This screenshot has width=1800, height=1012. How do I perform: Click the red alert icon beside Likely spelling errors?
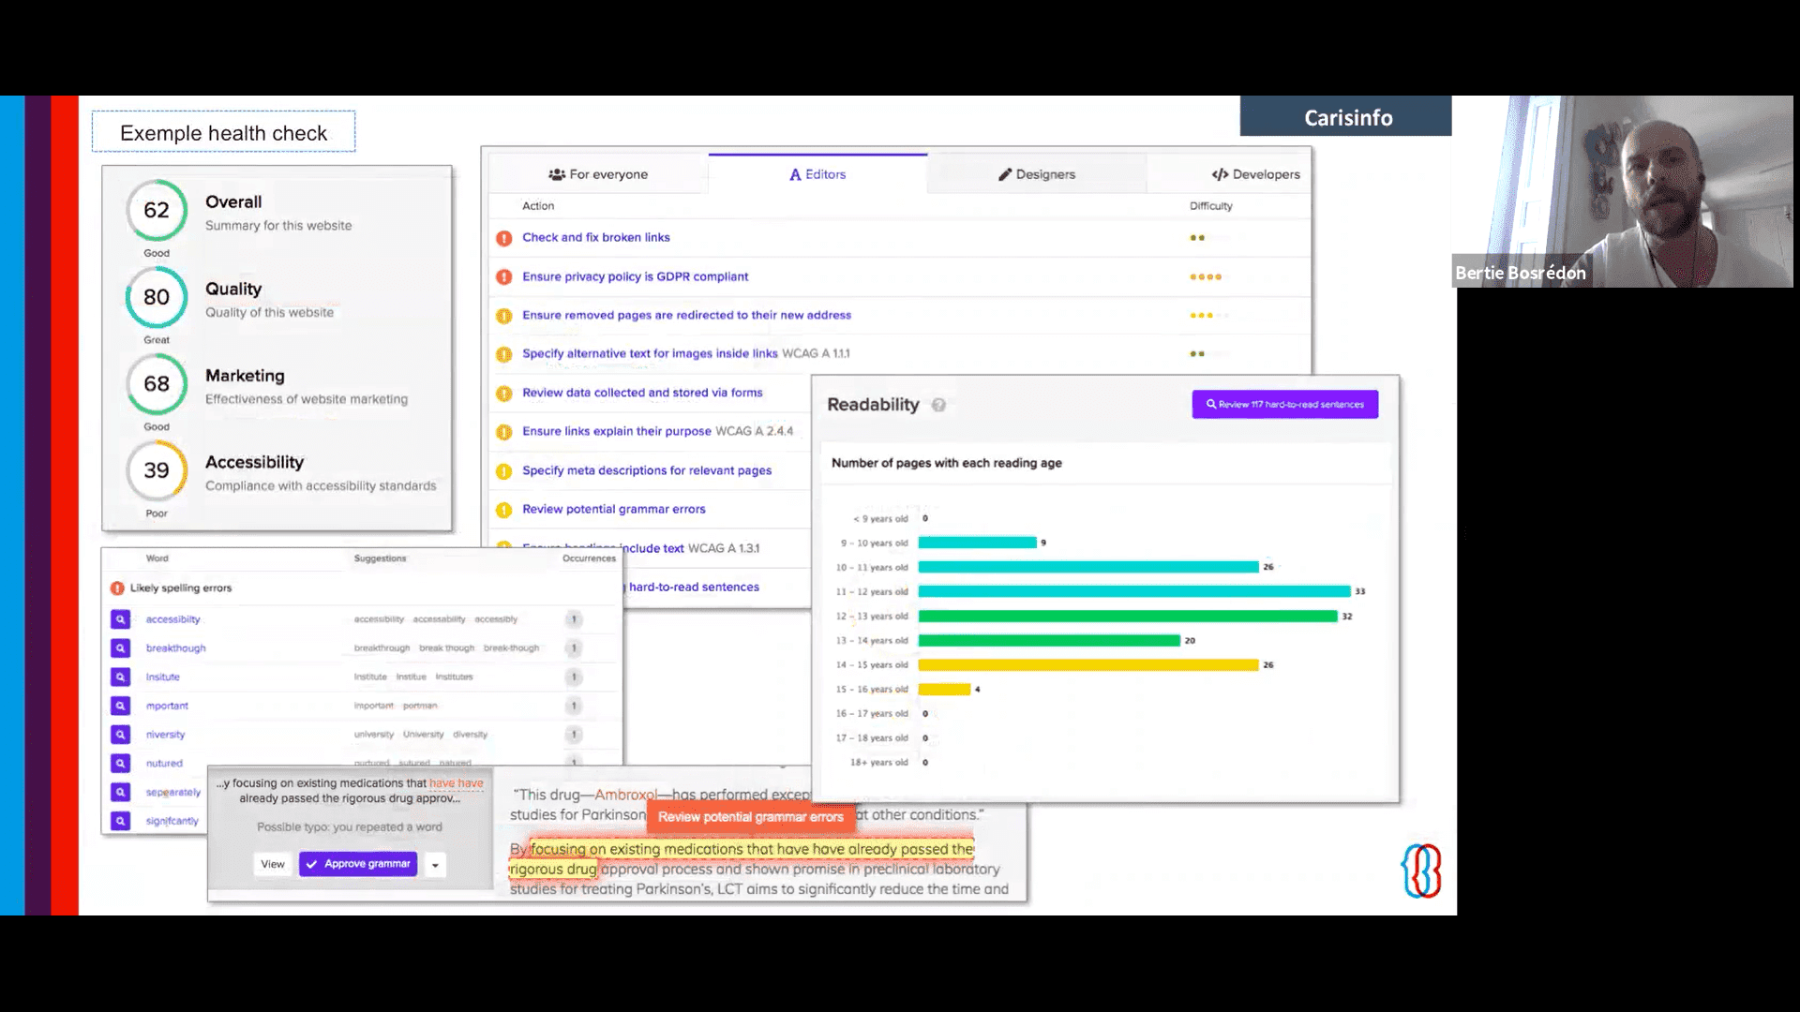point(117,588)
